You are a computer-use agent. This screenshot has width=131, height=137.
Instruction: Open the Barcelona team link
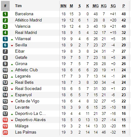(x=24, y=14)
